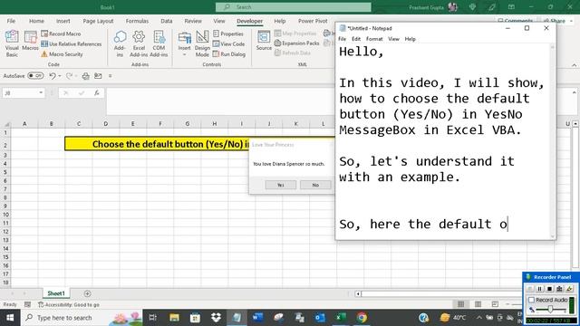Pause recording in Recorder Panel
The height and width of the screenshot is (326, 580).
pyautogui.click(x=540, y=289)
